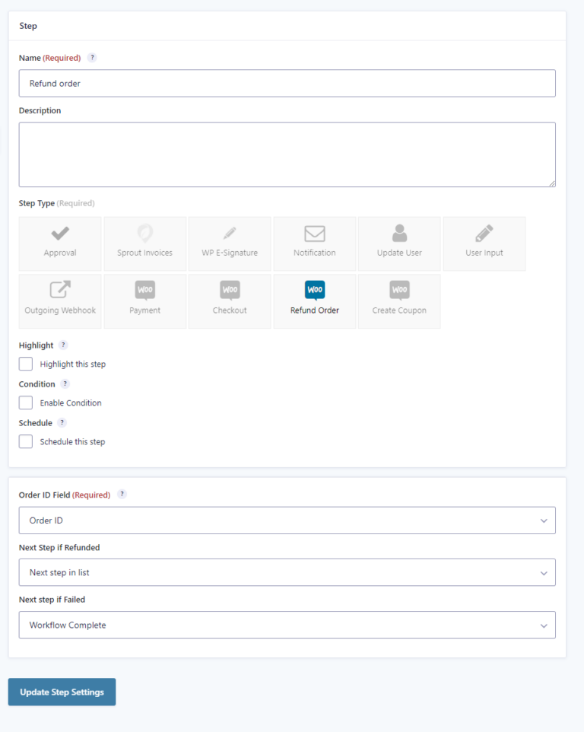The height and width of the screenshot is (732, 584).
Task: Check the Enable Condition option
Action: pos(25,403)
